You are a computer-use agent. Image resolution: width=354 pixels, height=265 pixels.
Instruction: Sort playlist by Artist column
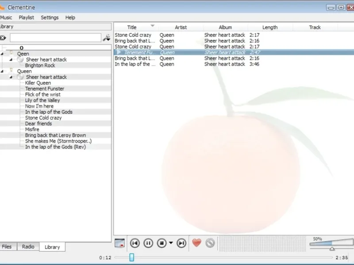pyautogui.click(x=181, y=27)
